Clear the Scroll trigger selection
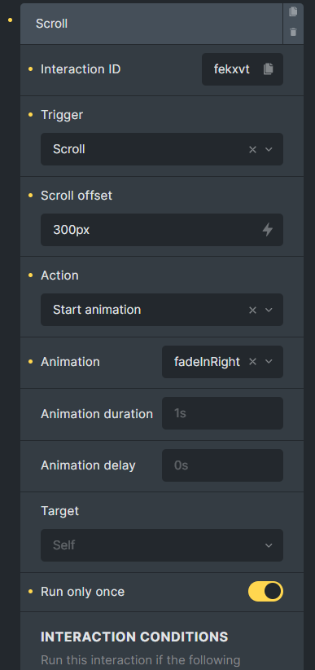This screenshot has width=315, height=670. (252, 149)
